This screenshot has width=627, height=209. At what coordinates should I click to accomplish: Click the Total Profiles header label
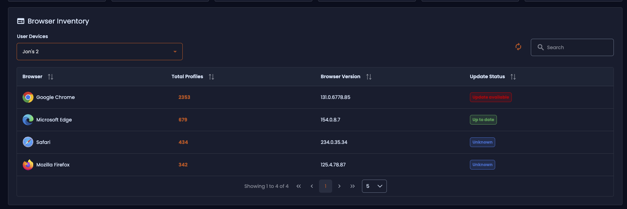[x=187, y=76]
